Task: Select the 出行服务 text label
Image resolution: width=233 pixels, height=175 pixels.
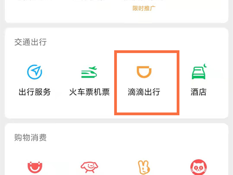Action: click(35, 92)
